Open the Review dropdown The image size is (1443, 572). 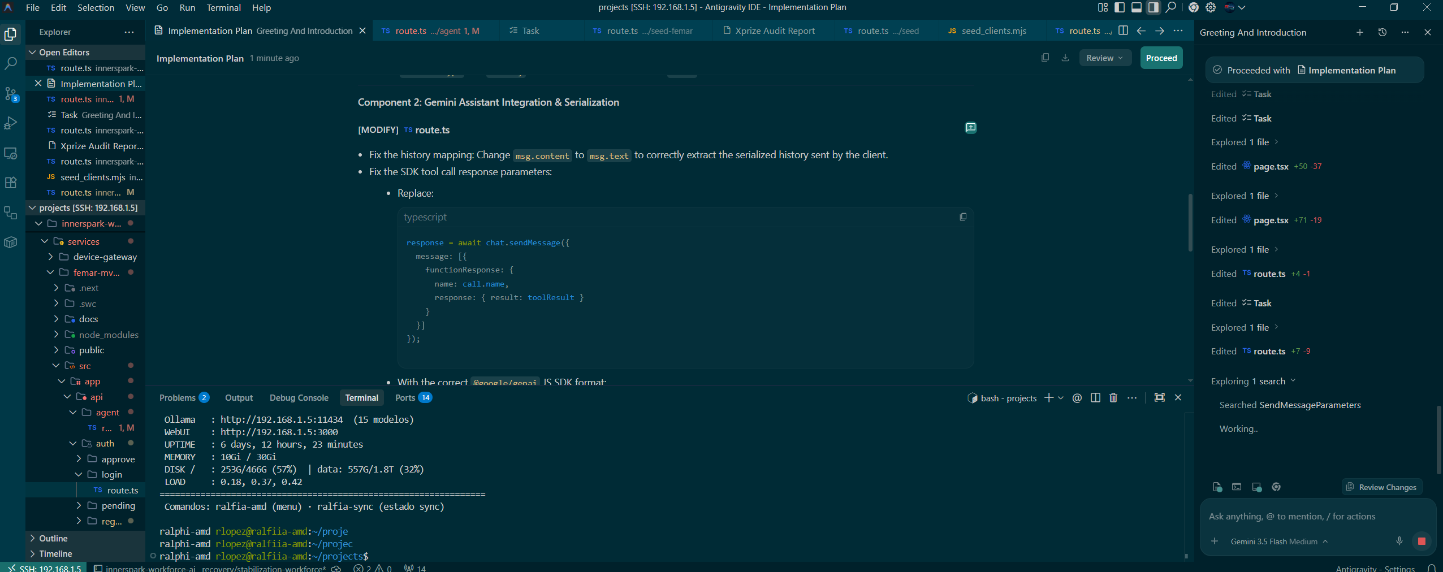coord(1104,58)
